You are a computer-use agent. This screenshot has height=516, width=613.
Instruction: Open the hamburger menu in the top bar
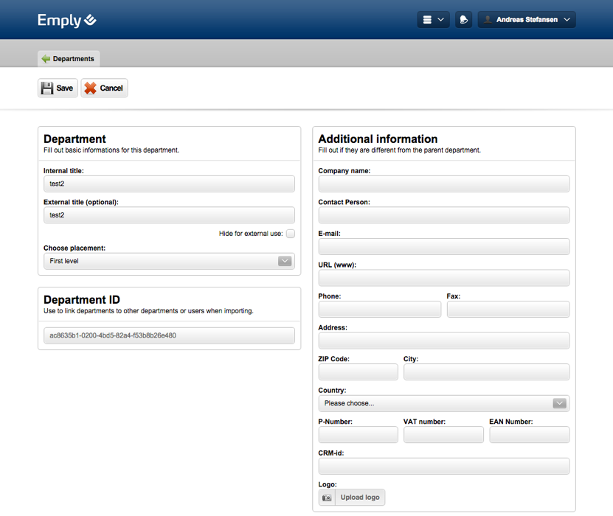coord(433,19)
